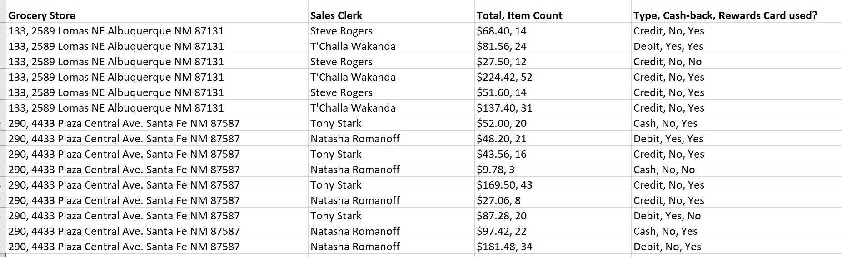Image resolution: width=842 pixels, height=257 pixels.
Task: Select the cell with $137.40, 31
Action: (x=553, y=107)
